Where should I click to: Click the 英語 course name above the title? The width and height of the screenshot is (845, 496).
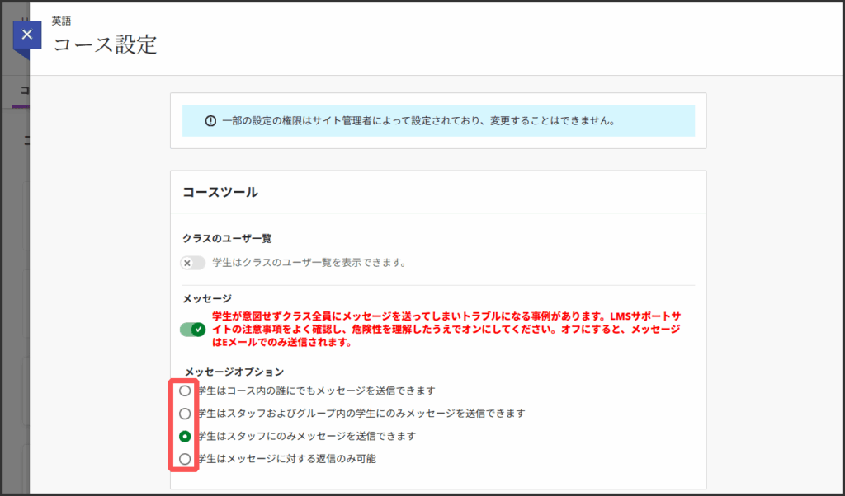pos(62,21)
